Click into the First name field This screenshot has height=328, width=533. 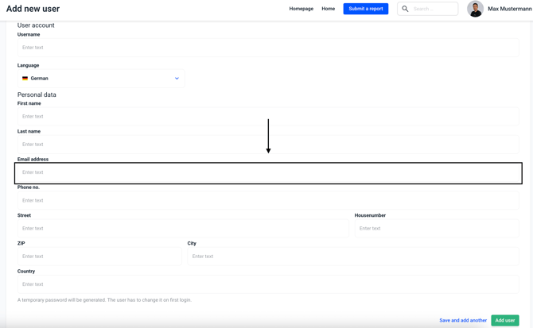[x=267, y=117]
